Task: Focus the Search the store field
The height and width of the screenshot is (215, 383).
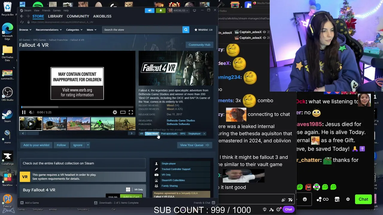Action: click(142, 30)
